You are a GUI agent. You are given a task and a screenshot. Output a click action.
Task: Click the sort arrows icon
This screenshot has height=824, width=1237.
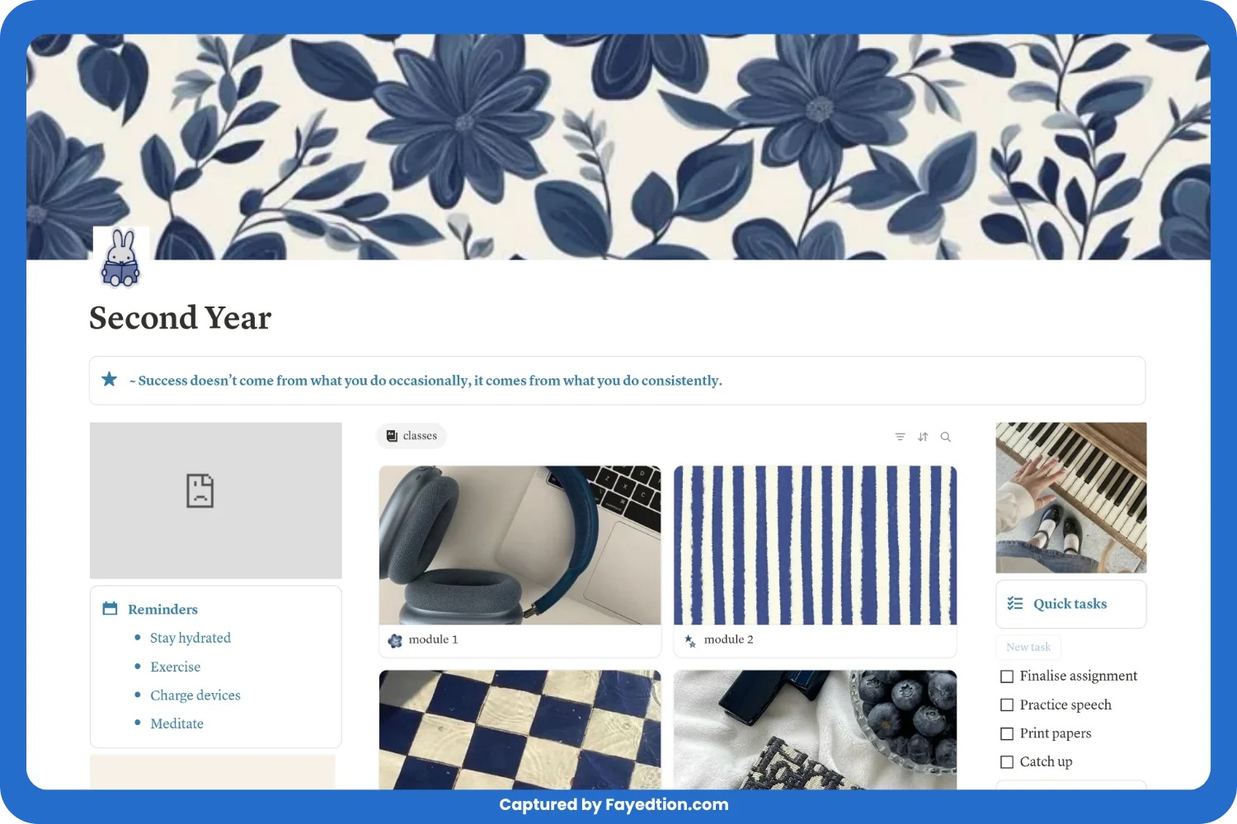click(923, 437)
